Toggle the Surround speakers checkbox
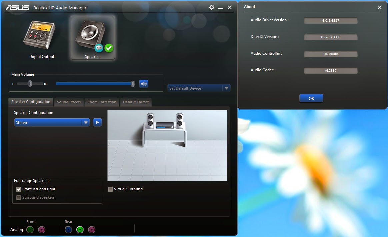 point(19,198)
